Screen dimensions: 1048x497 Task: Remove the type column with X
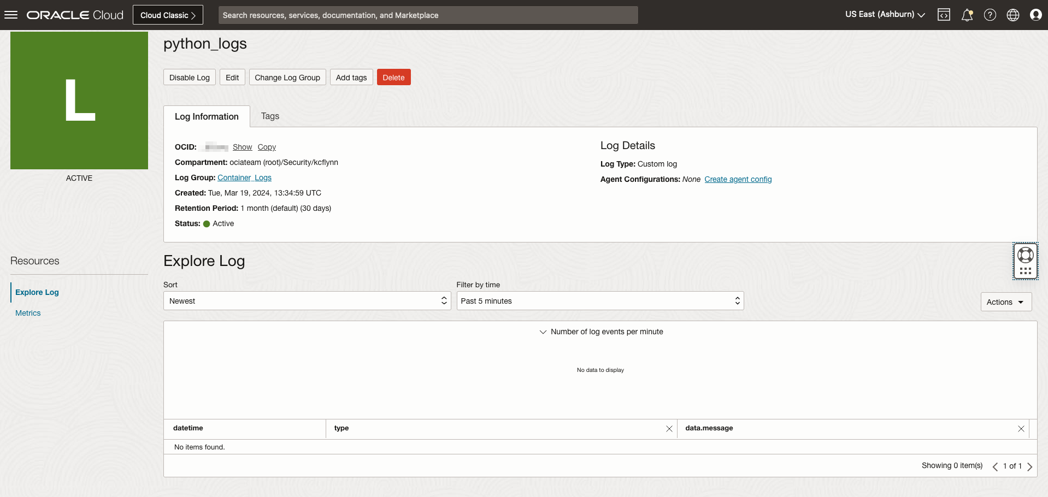tap(669, 429)
